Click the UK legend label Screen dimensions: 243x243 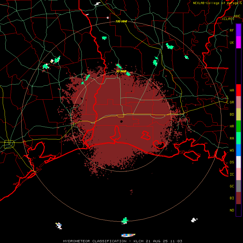click(x=232, y=42)
